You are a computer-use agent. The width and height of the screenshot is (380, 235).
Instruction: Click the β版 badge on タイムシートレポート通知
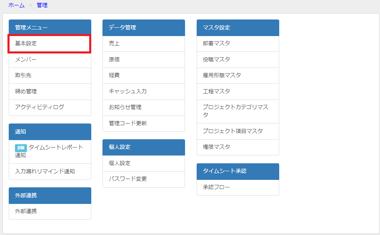pos(21,148)
